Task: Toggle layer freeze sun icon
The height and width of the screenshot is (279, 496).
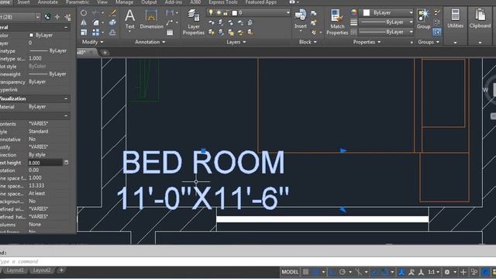Action: coord(219,12)
